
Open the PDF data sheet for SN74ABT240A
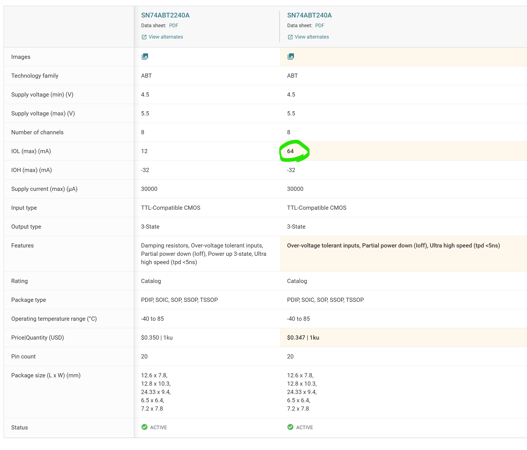[x=320, y=26]
